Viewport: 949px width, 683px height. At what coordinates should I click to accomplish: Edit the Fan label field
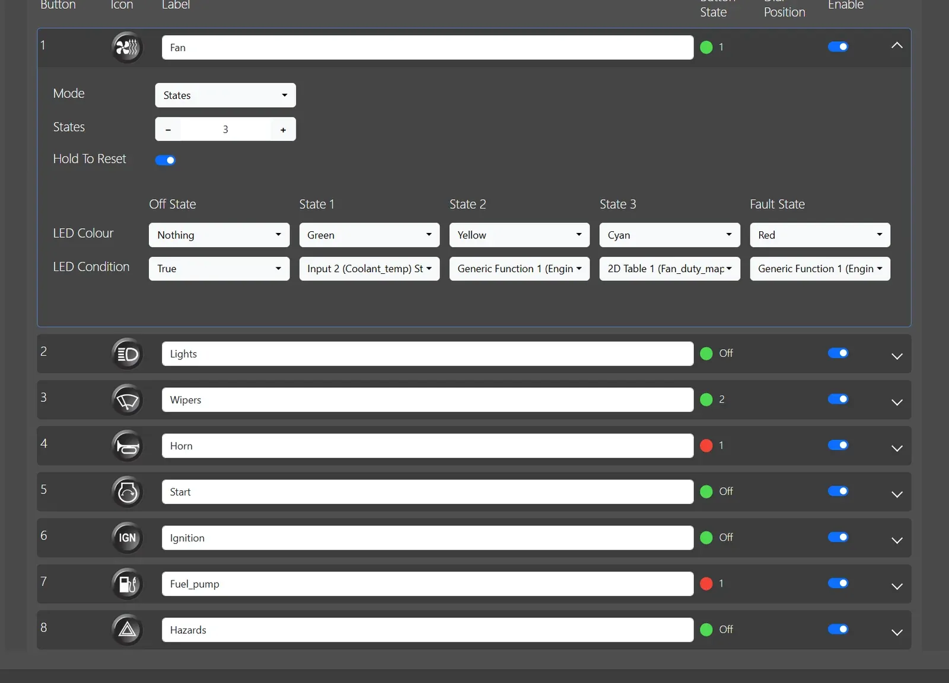click(428, 47)
